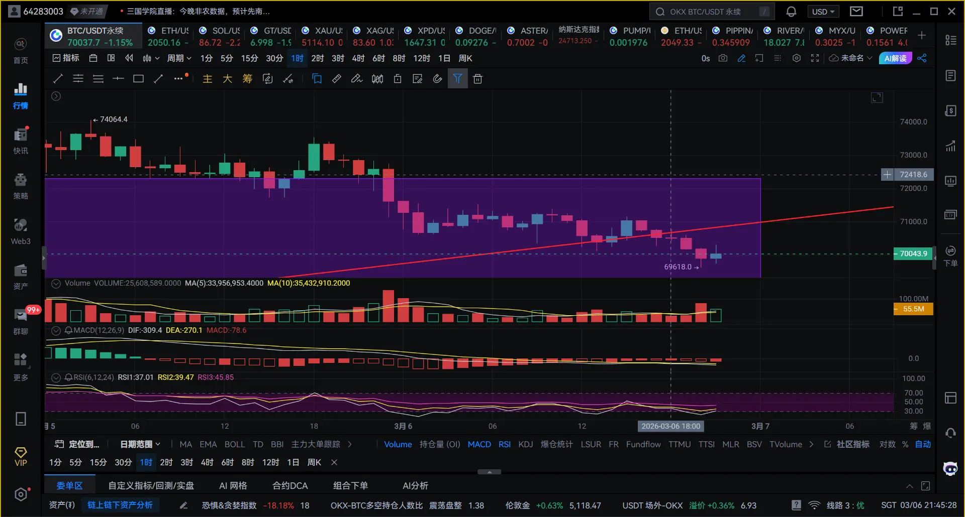The width and height of the screenshot is (965, 517).
Task: Open the 日期范围 date range dropdown
Action: point(140,444)
